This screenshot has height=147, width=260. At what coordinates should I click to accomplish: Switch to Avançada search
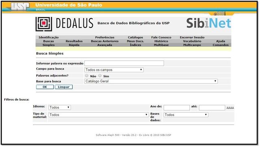pos(105,45)
